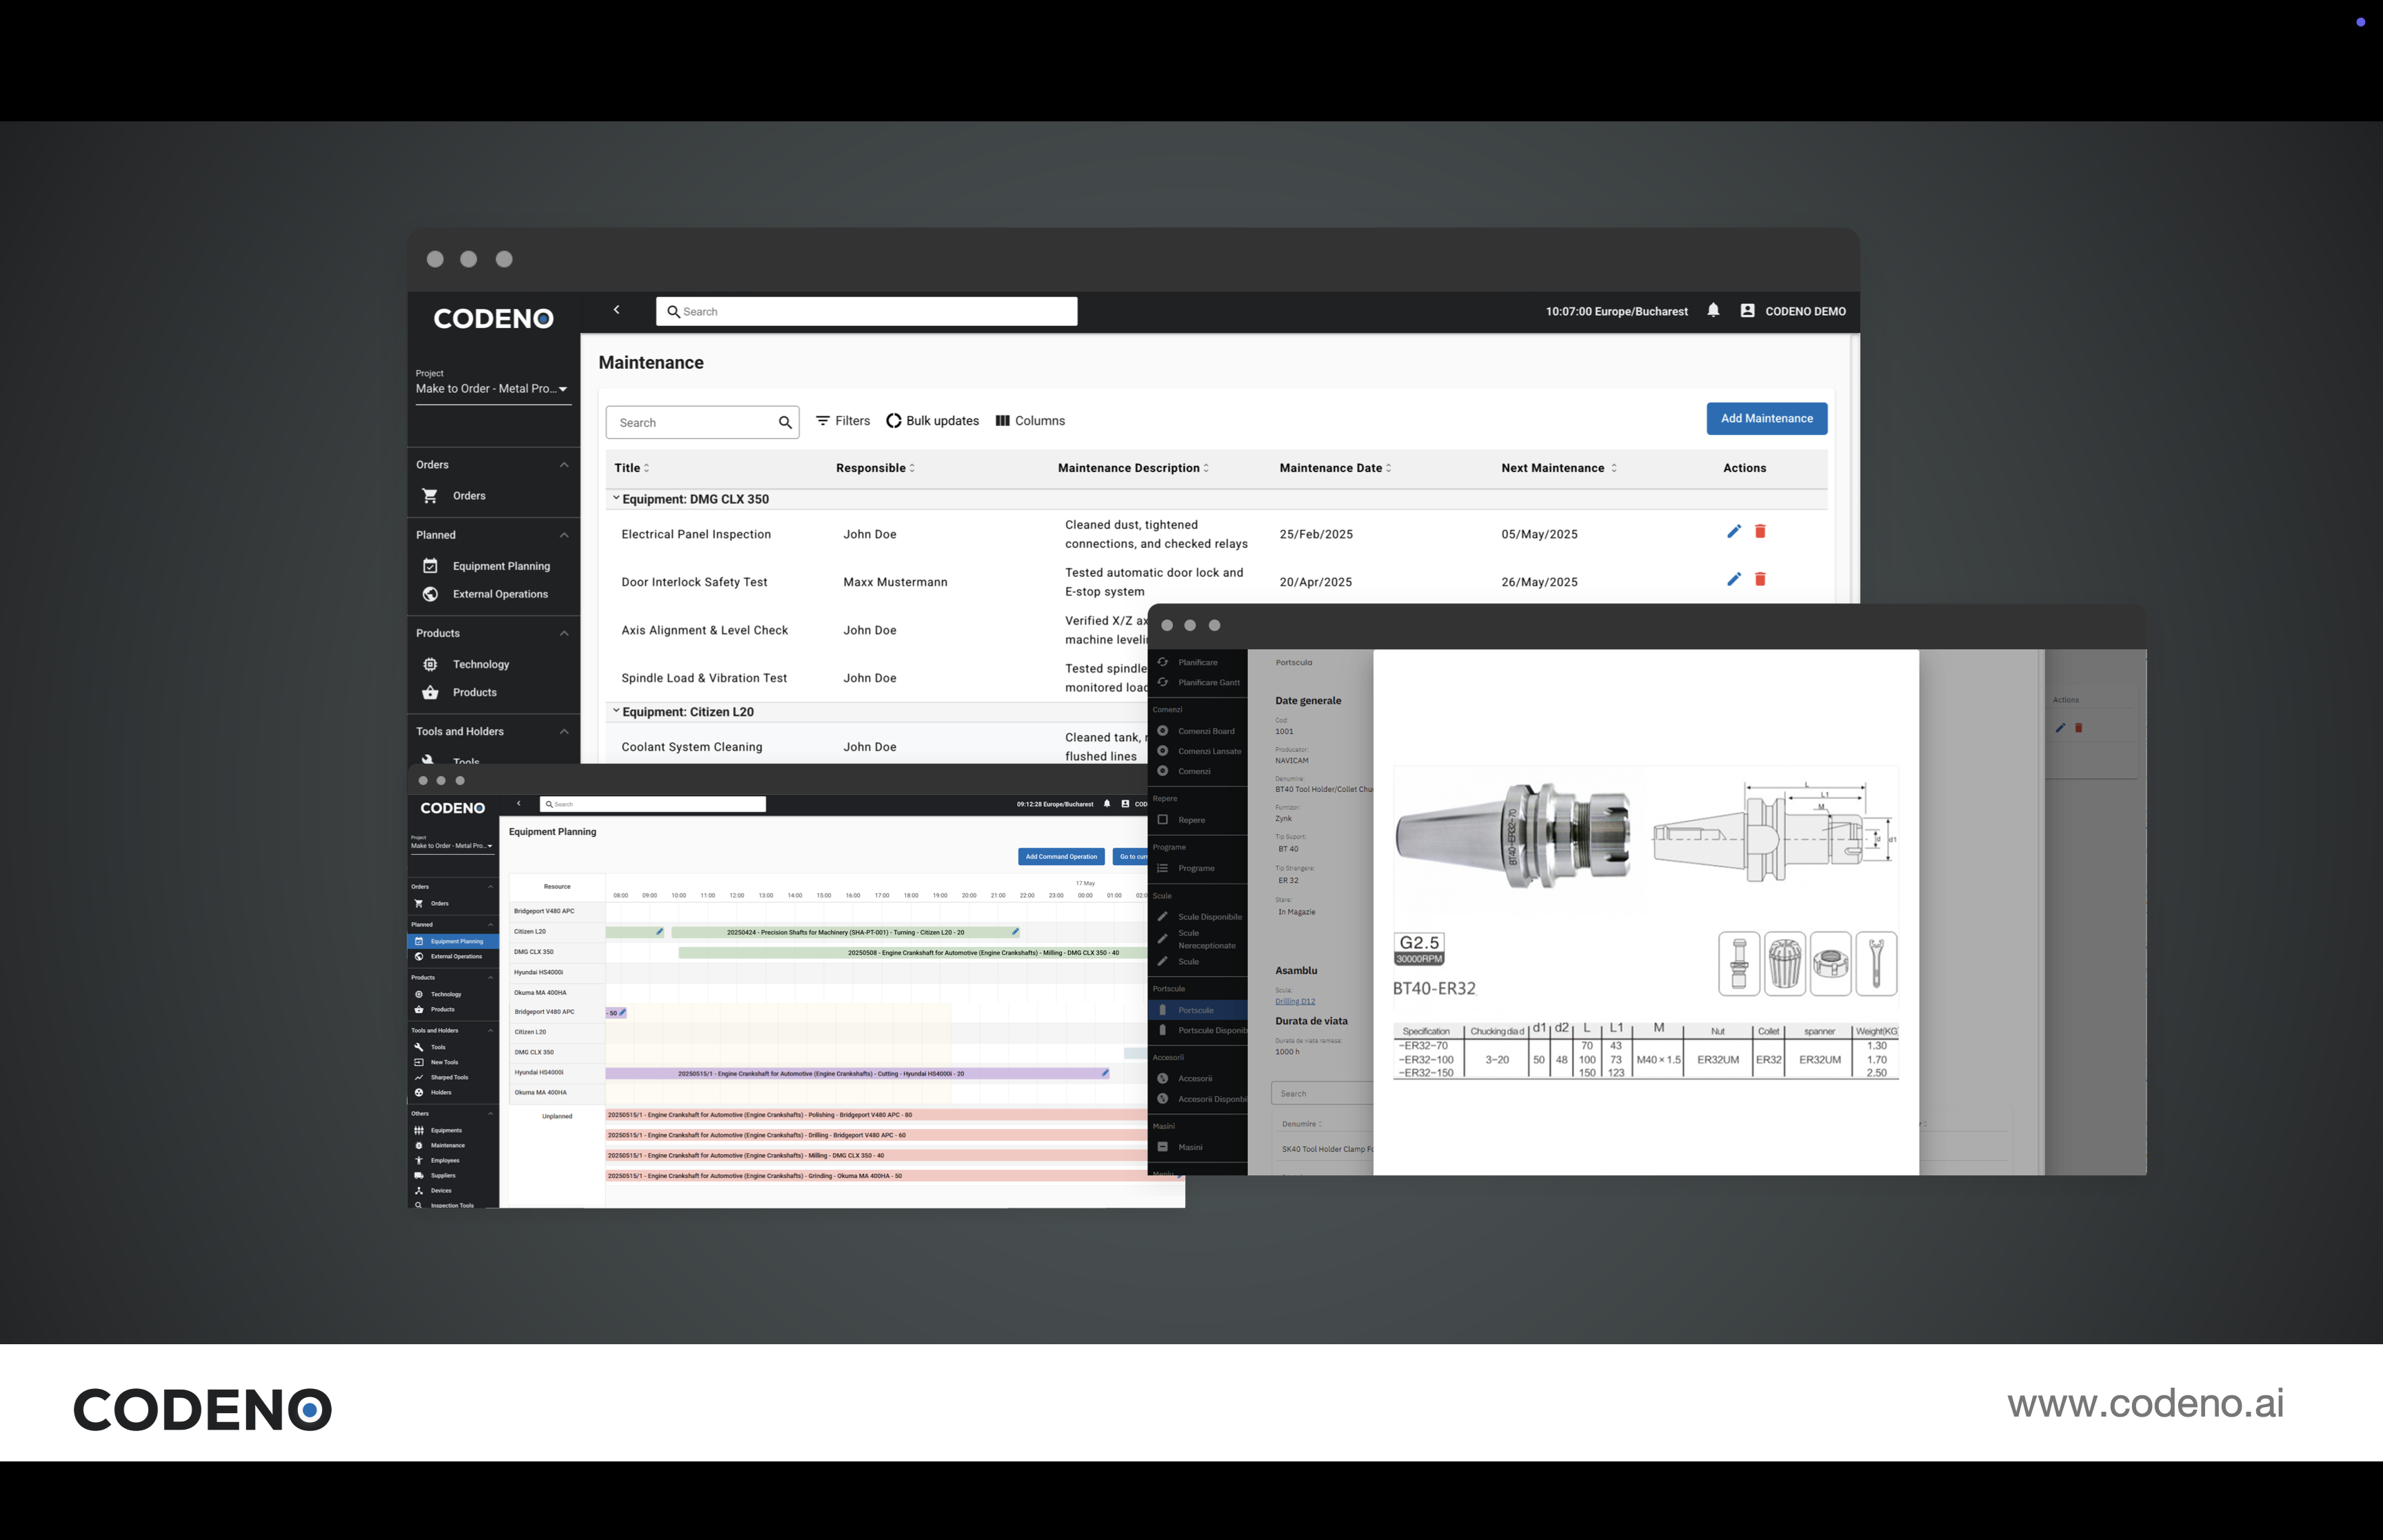This screenshot has width=2383, height=1540.
Task: Collapse the sidebar with the back arrow
Action: [x=617, y=310]
